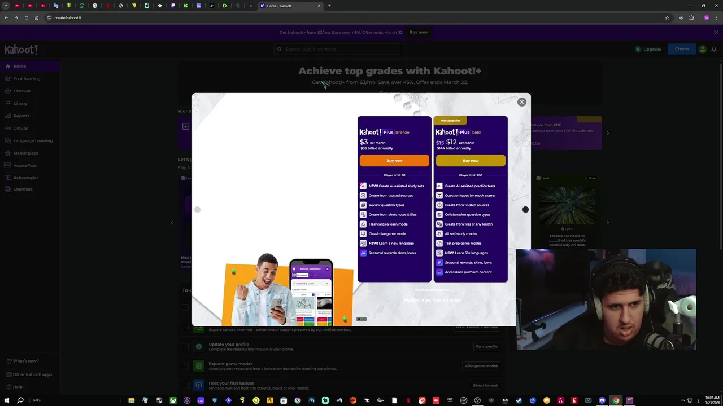This screenshot has width=723, height=406.
Task: Open the browser home page
Action: 37,17
